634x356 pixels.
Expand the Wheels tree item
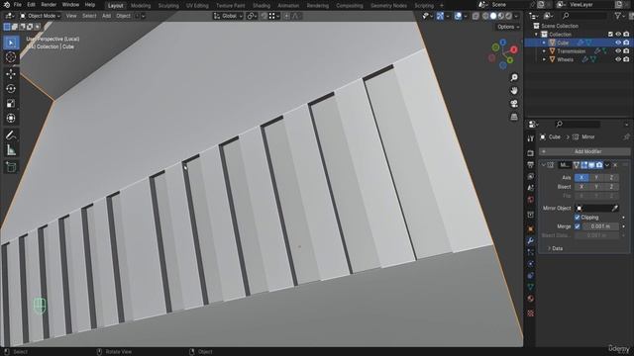coord(544,59)
